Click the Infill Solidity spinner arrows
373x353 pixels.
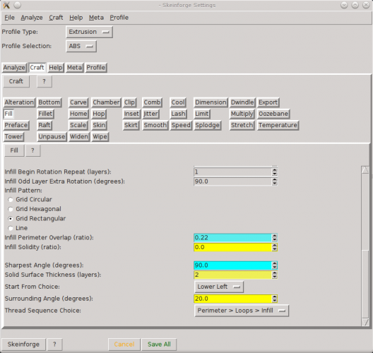(x=275, y=247)
